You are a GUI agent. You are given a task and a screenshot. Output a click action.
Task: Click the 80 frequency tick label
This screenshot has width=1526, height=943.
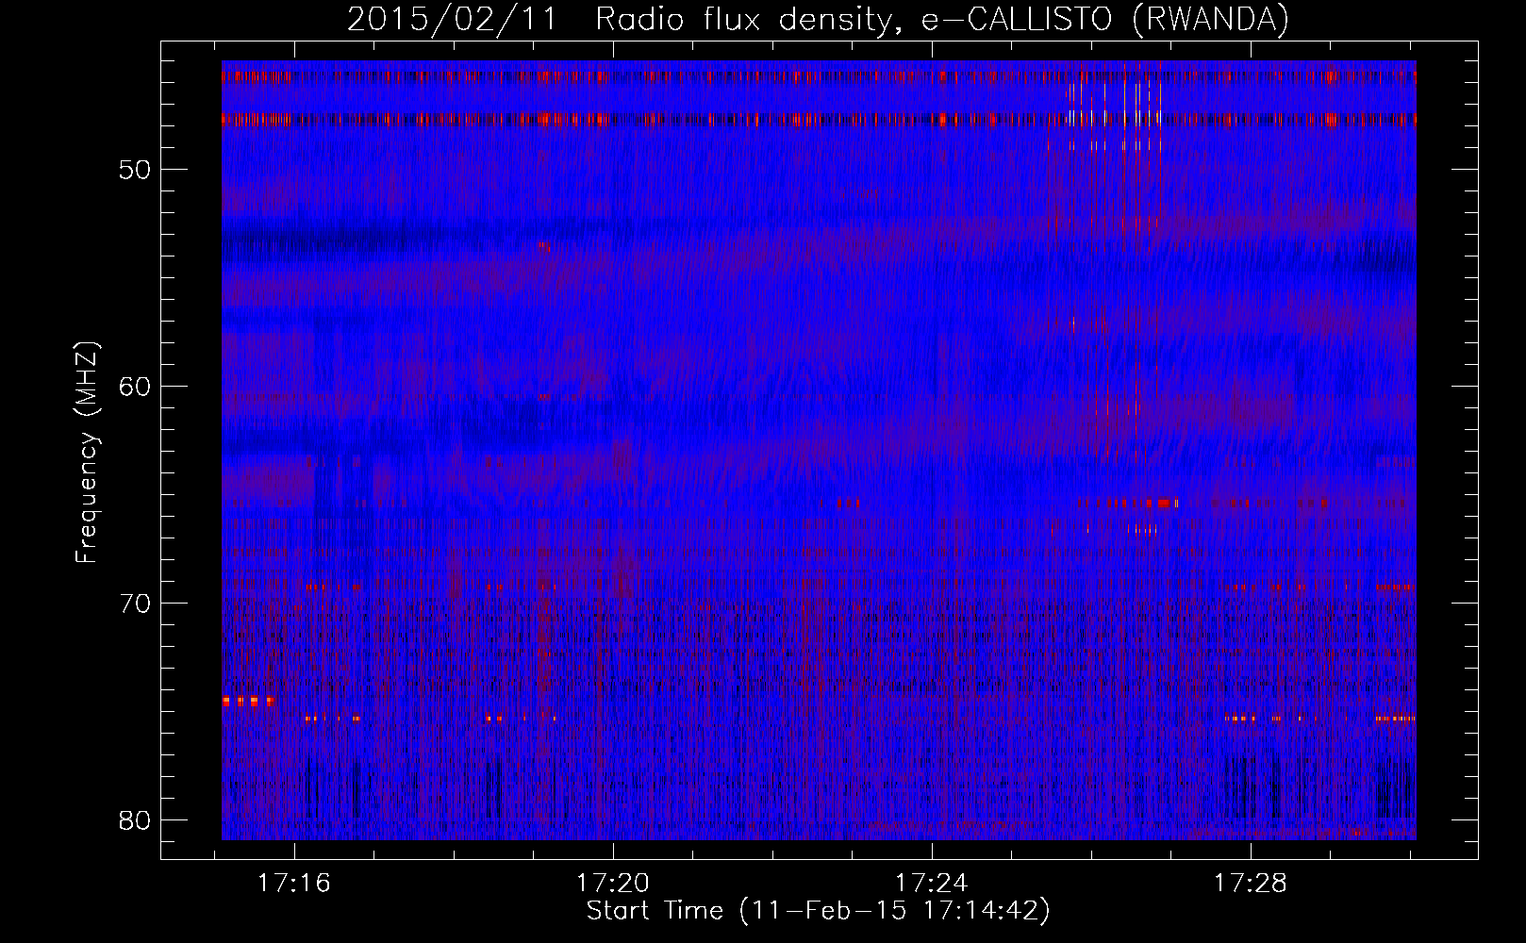[x=136, y=820]
